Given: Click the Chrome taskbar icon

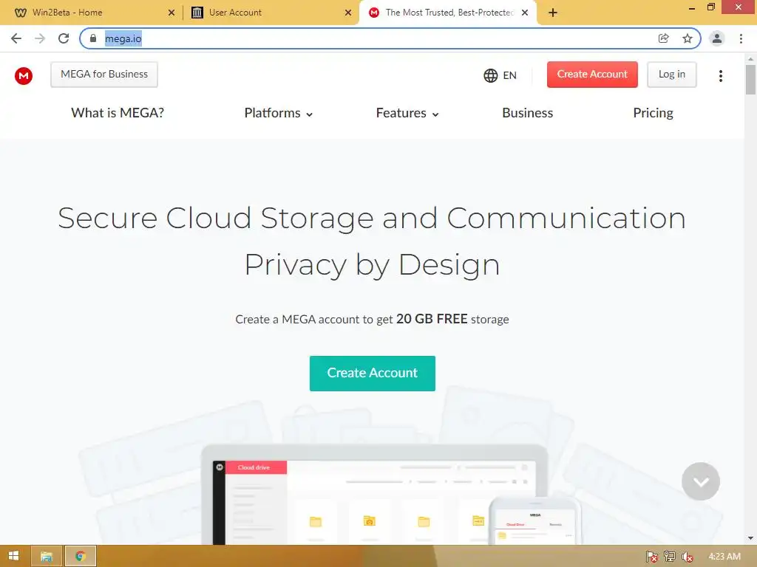Looking at the screenshot, I should tap(81, 556).
